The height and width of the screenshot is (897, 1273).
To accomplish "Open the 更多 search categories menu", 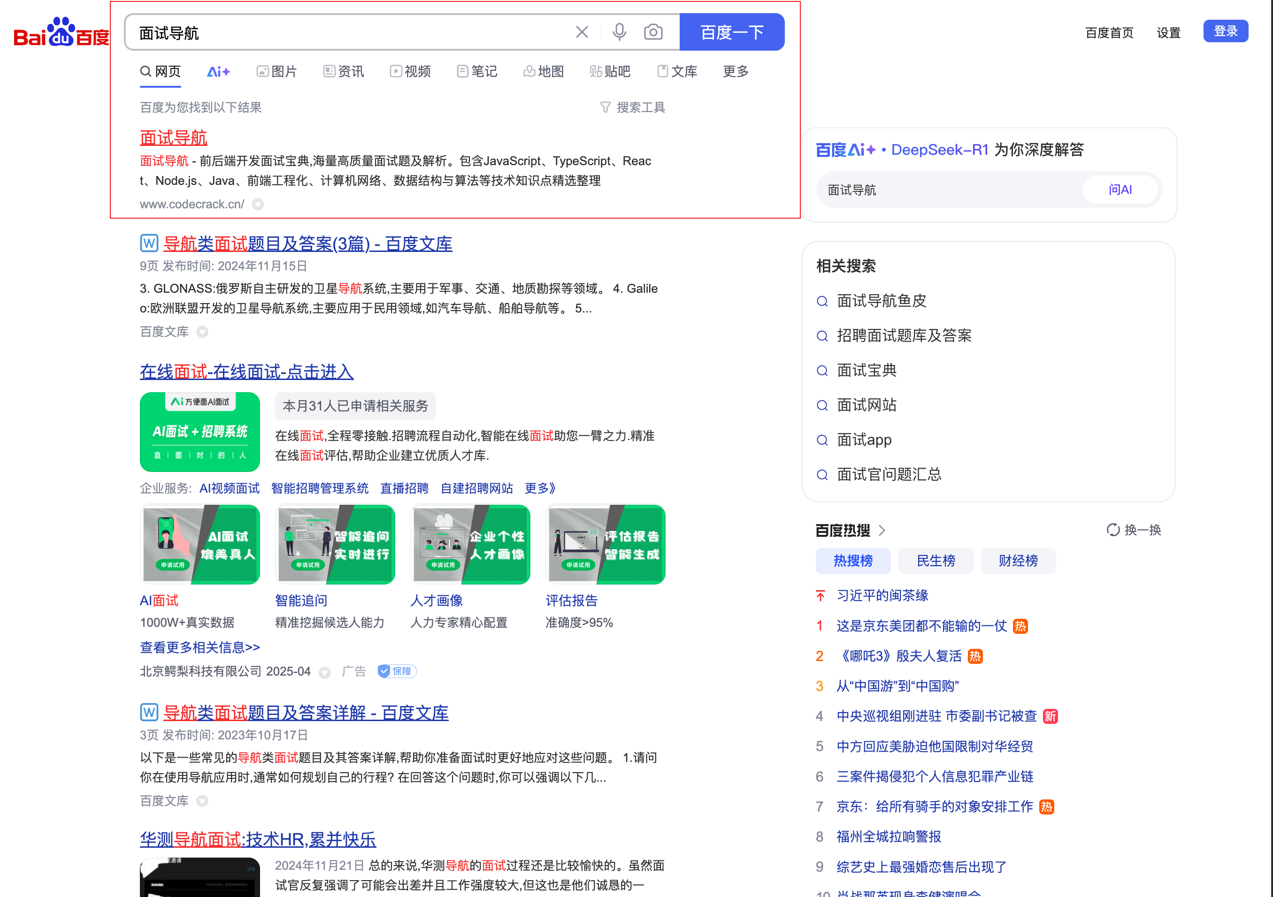I will tap(736, 71).
